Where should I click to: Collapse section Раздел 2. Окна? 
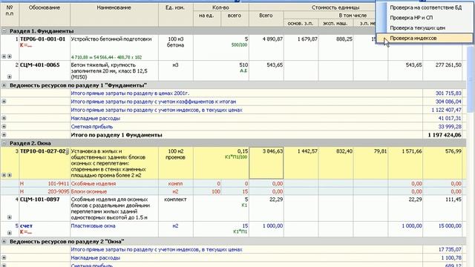pos(4,143)
